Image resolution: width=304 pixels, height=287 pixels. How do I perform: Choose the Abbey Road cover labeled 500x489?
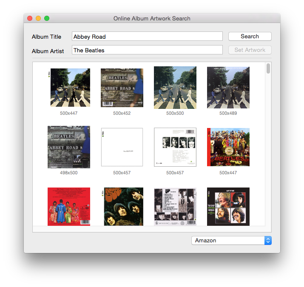point(228,88)
